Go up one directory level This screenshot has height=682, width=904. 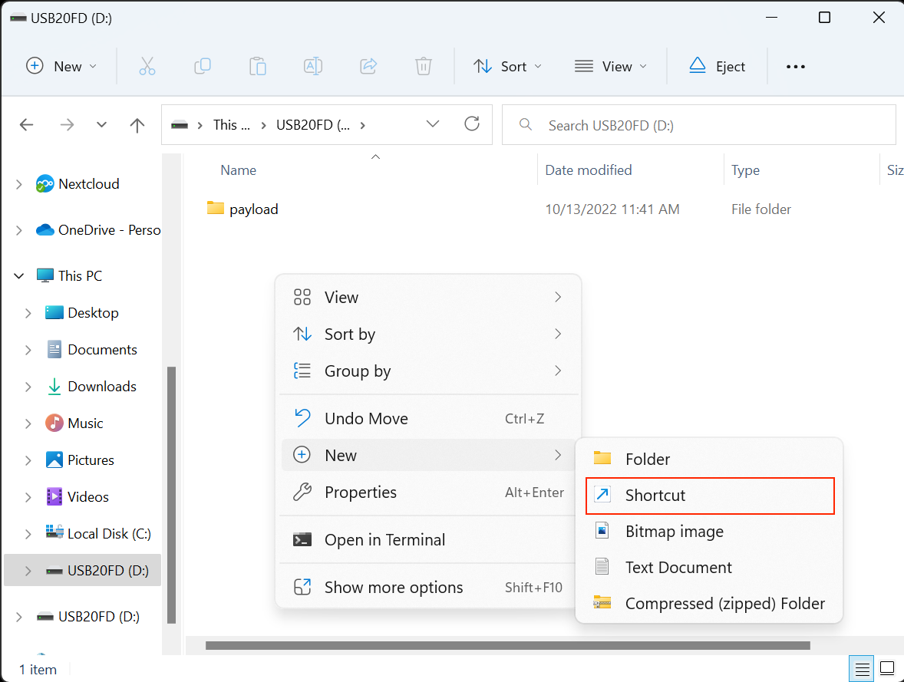coord(137,125)
